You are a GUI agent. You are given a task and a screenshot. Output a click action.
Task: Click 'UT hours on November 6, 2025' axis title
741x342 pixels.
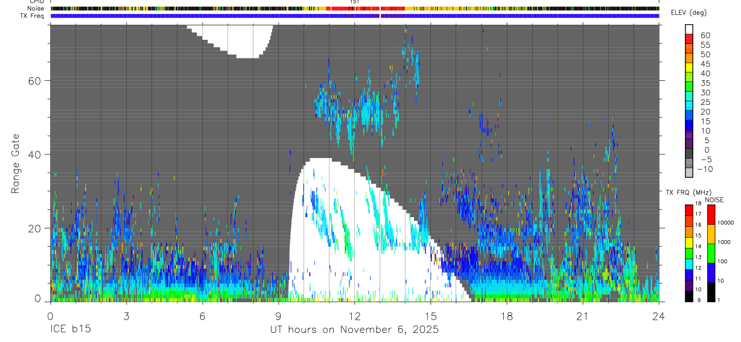coord(354,330)
